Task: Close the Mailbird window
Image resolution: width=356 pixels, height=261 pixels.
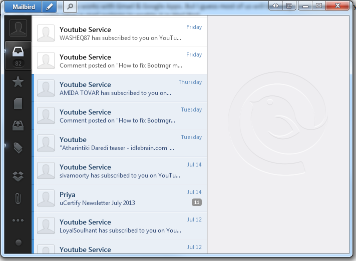Action: pyautogui.click(x=337, y=5)
